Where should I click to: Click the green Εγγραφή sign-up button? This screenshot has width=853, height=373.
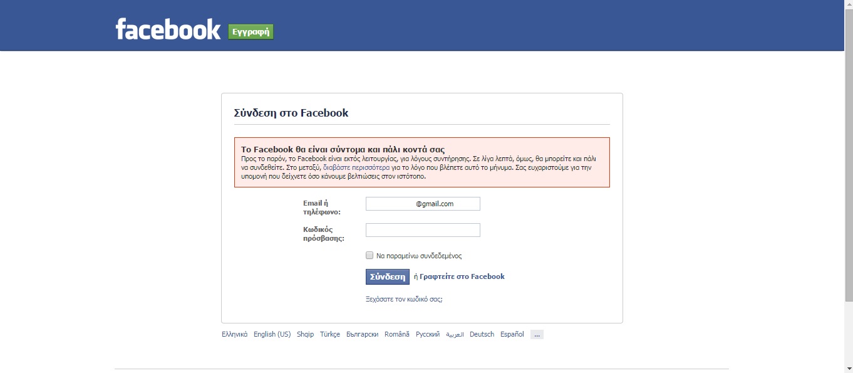[x=251, y=32]
